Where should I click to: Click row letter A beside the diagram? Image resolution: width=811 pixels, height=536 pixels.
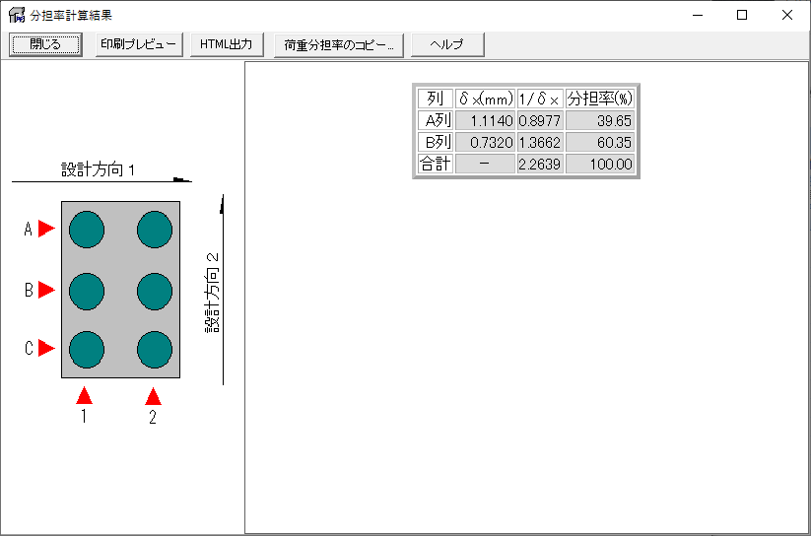(x=29, y=229)
